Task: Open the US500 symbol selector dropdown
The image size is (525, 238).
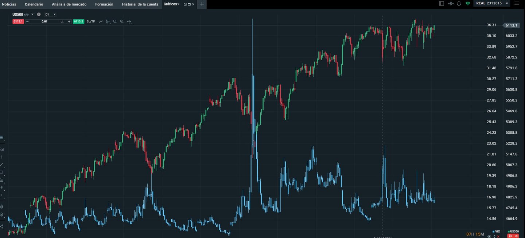Action: 32,14
